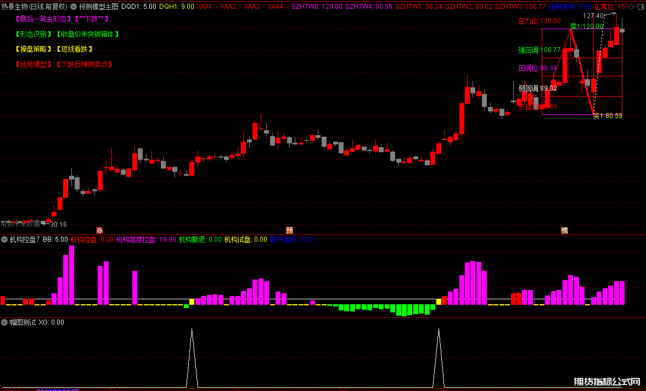
Task: Click the SZHTW3: 106.77 readout
Action: click(520, 7)
